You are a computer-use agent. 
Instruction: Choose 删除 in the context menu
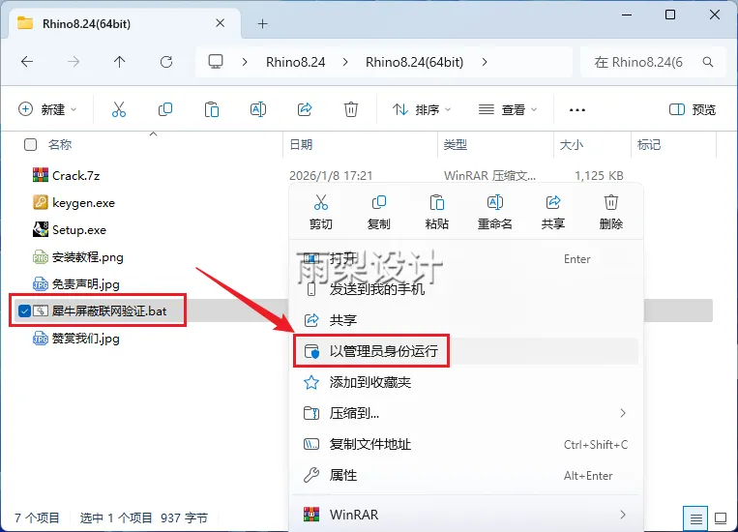611,212
